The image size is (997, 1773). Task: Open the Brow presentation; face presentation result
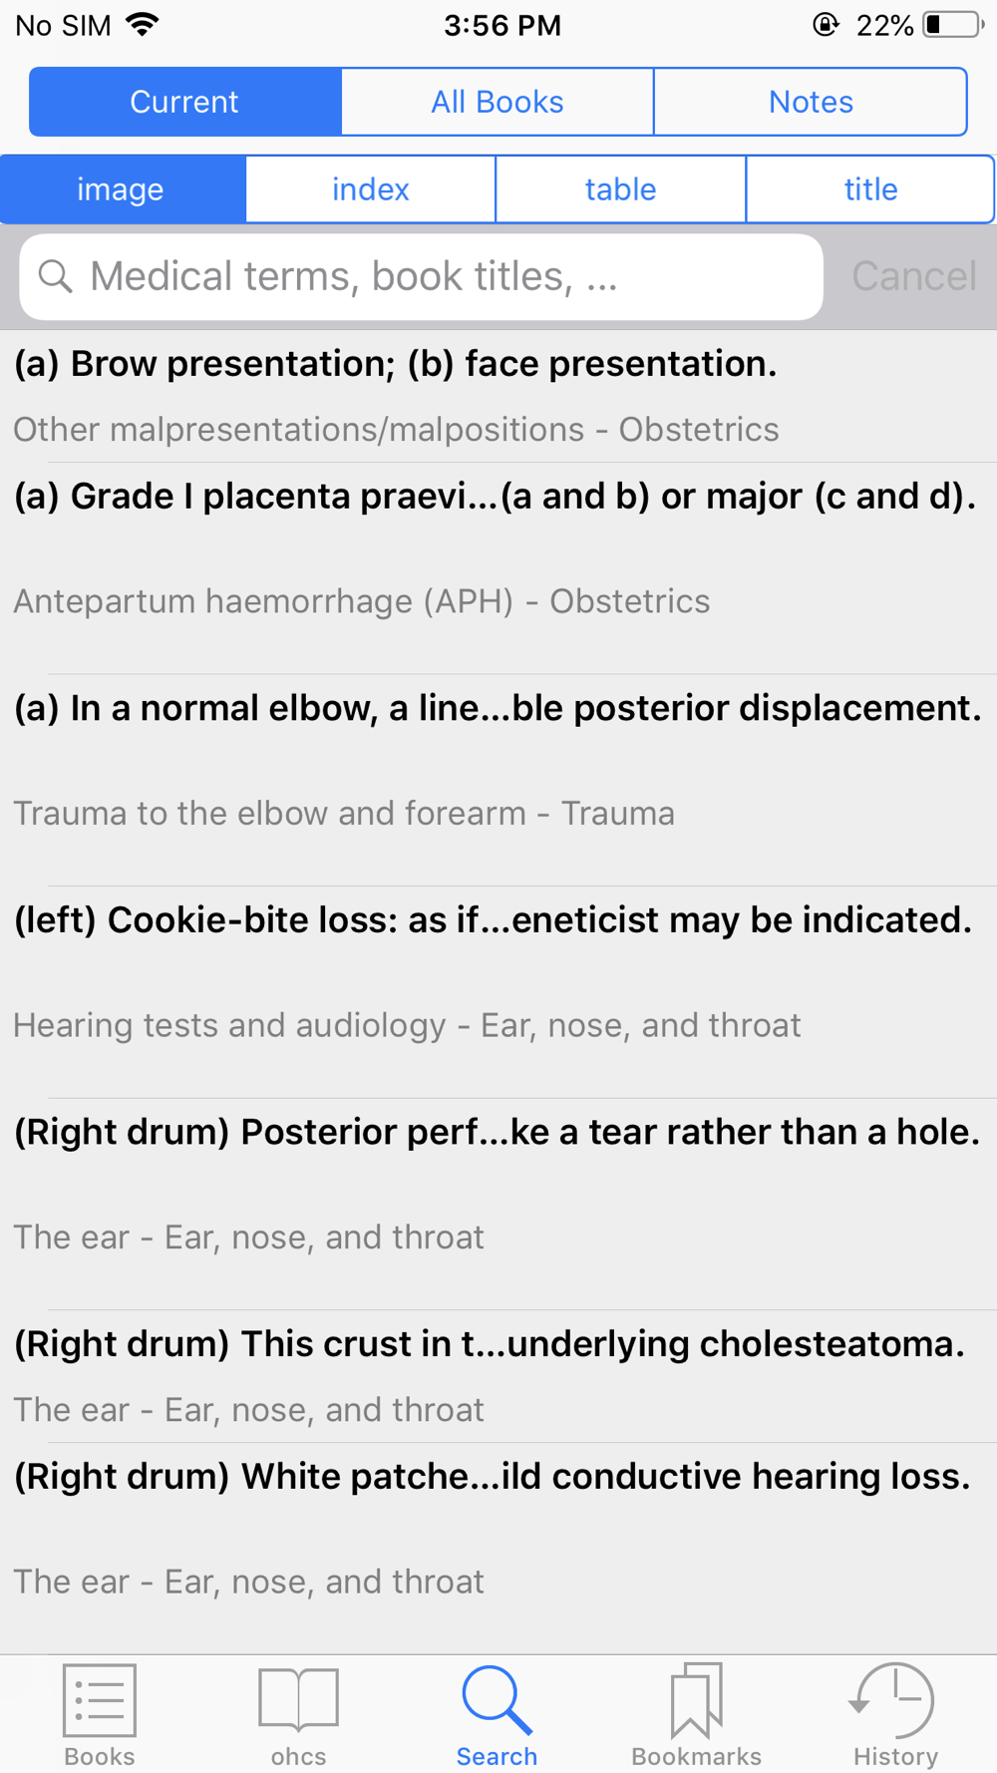498,396
